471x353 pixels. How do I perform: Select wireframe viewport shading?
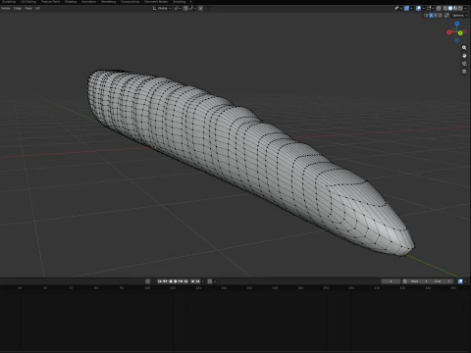445,8
